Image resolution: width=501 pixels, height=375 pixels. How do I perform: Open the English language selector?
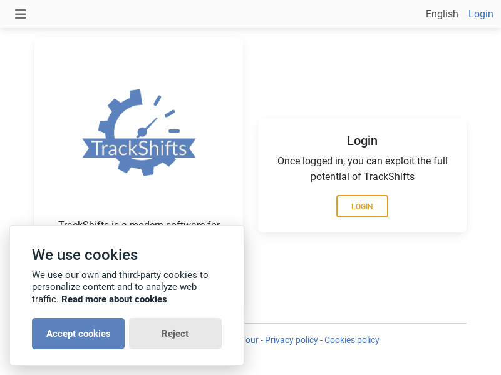(x=442, y=14)
